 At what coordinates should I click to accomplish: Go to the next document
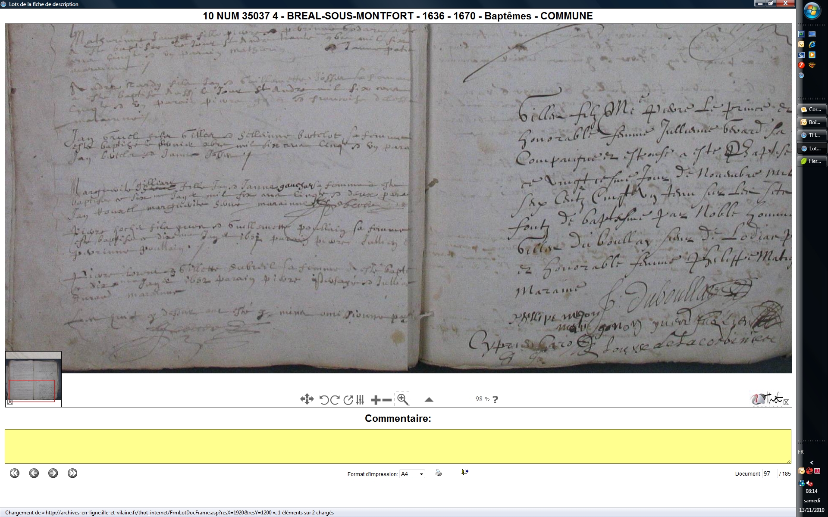pyautogui.click(x=53, y=473)
